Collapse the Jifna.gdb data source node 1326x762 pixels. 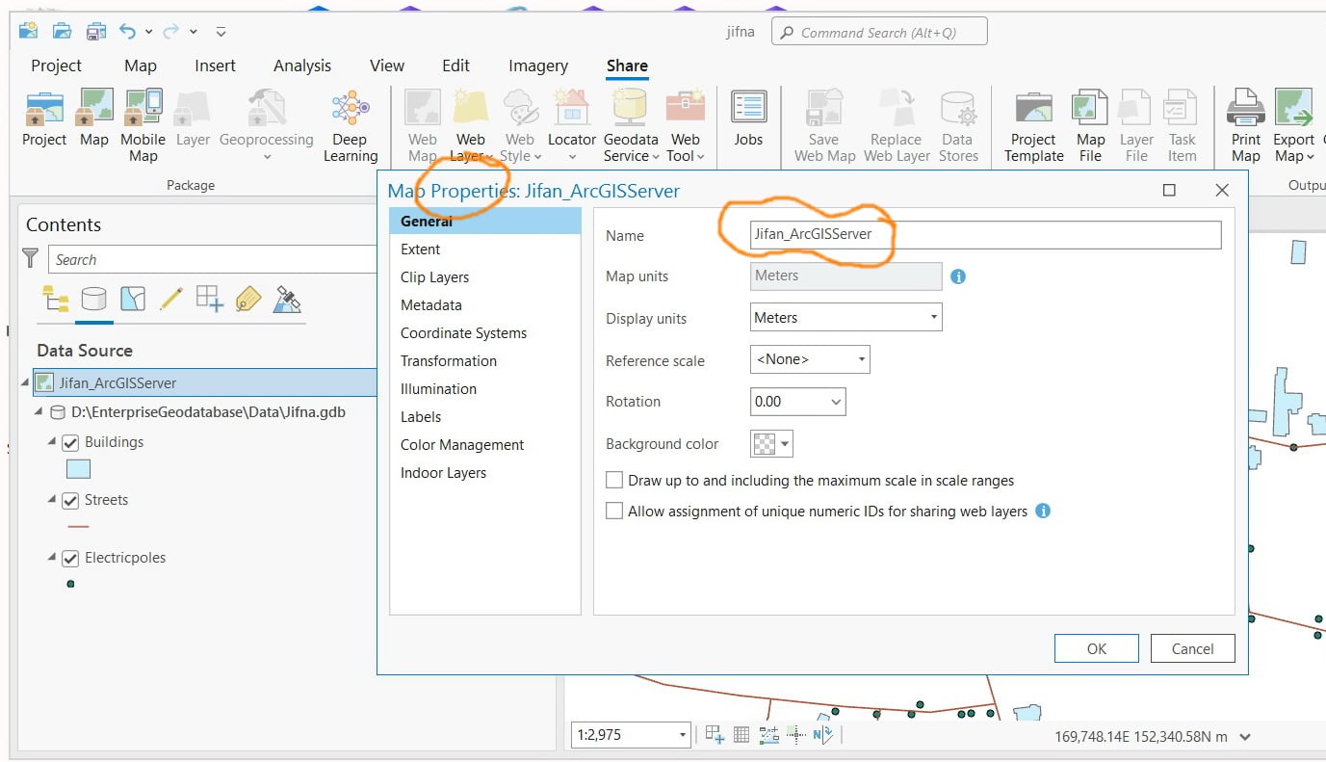pyautogui.click(x=39, y=412)
